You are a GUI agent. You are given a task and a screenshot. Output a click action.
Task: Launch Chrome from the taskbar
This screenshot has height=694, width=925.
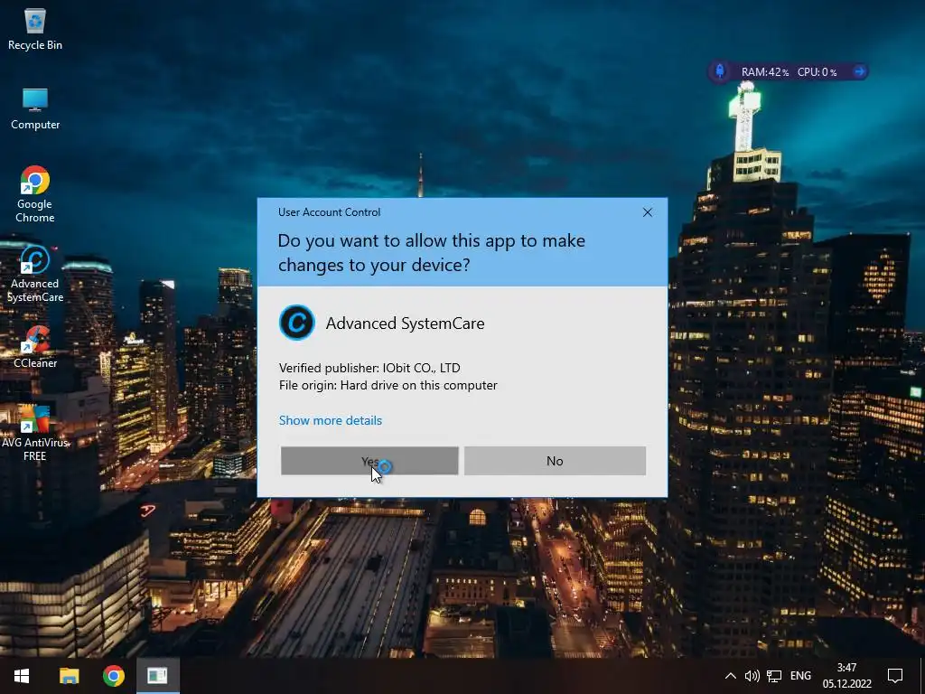[x=113, y=676]
